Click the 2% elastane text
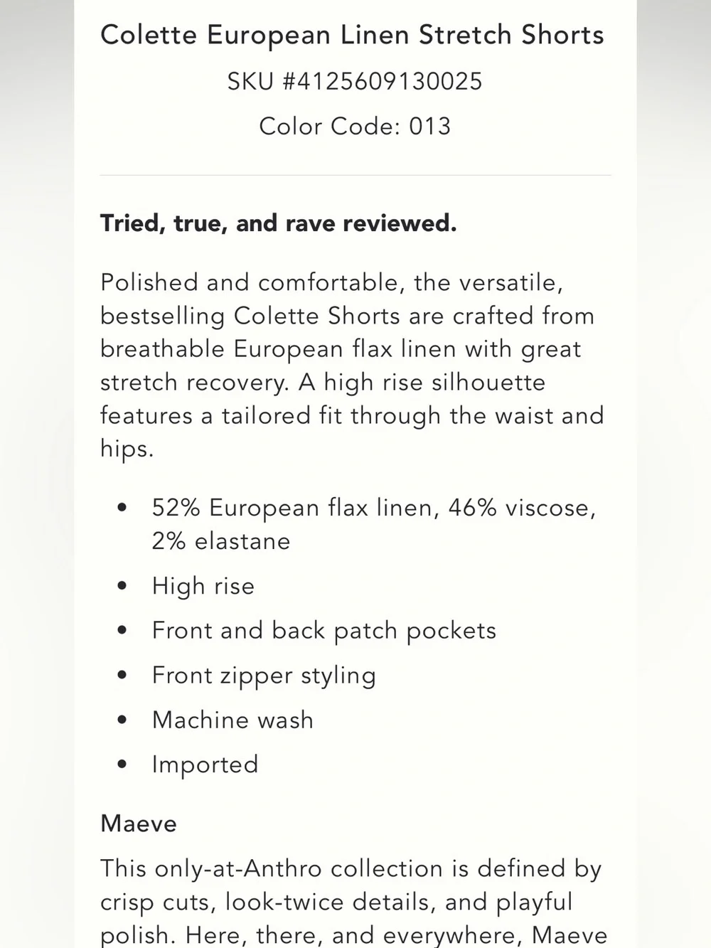Viewport: 711px width, 948px height. pos(221,541)
